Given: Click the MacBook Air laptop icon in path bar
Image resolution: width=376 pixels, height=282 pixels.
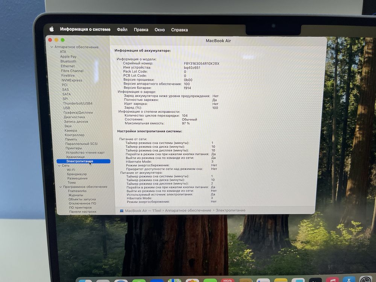Looking at the screenshot, I should click(121, 211).
